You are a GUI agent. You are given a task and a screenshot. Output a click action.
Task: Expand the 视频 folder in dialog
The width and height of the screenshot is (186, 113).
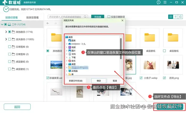tap(67, 47)
